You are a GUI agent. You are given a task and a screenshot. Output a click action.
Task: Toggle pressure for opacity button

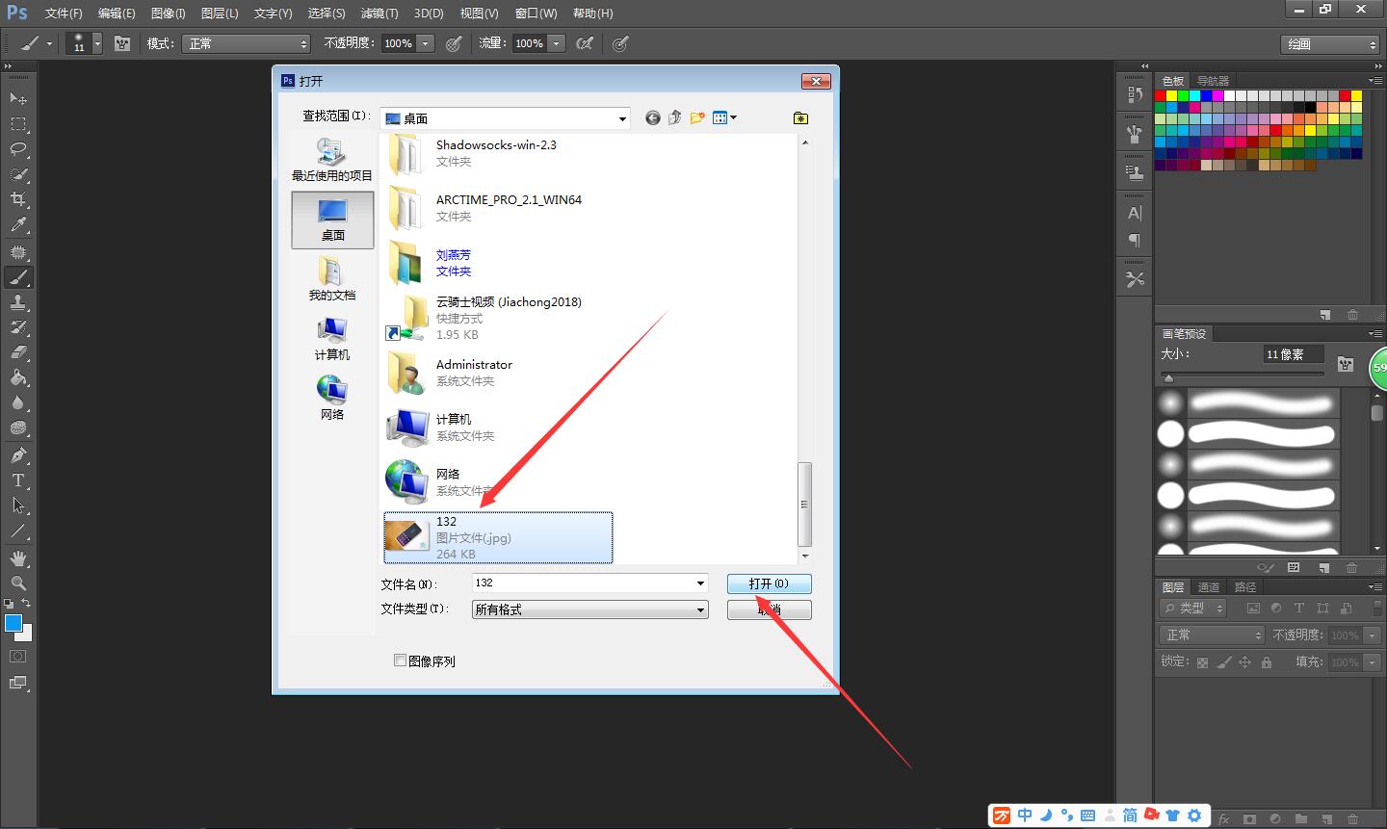coord(454,43)
